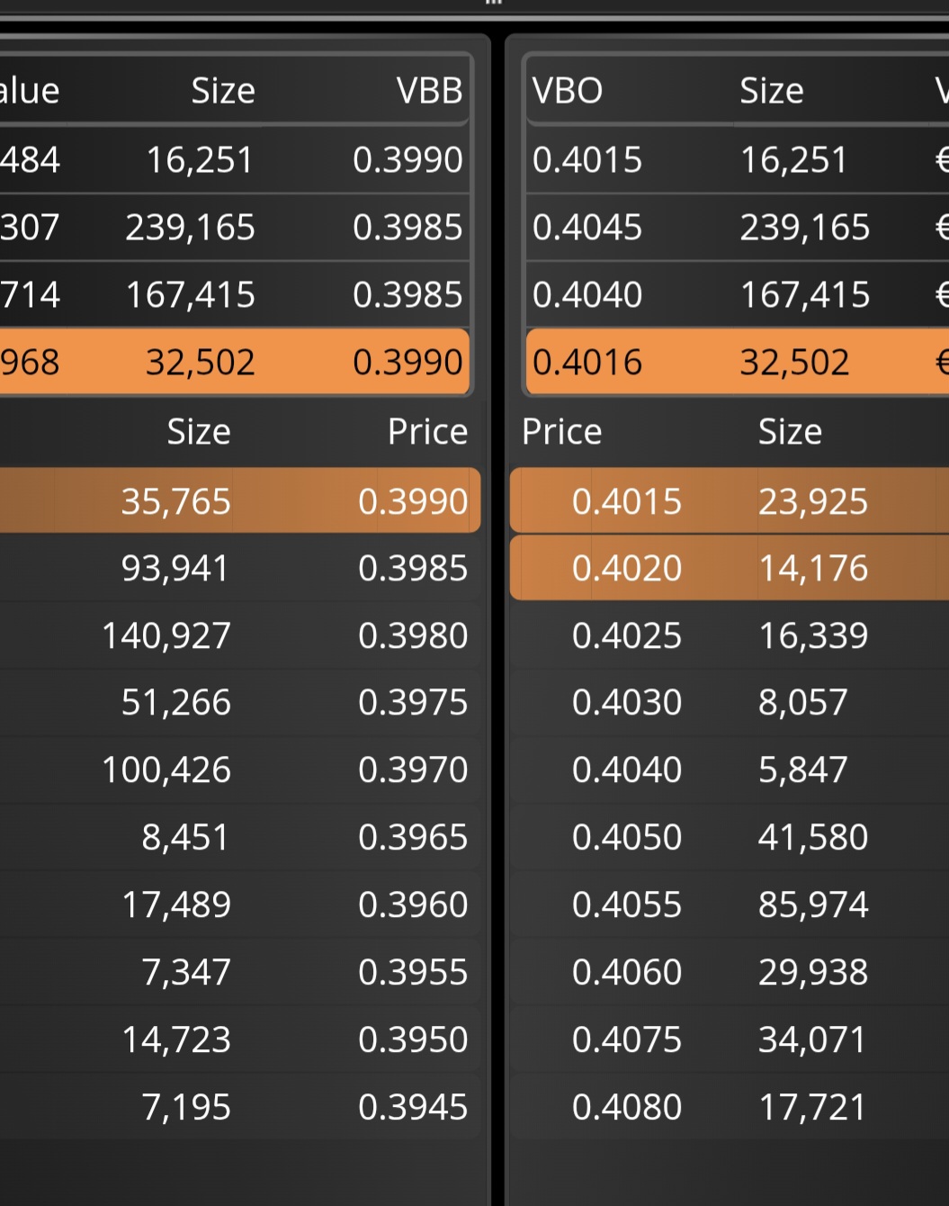Select the ask row 0.4030 size 8,057
The height and width of the screenshot is (1206, 949).
[730, 702]
